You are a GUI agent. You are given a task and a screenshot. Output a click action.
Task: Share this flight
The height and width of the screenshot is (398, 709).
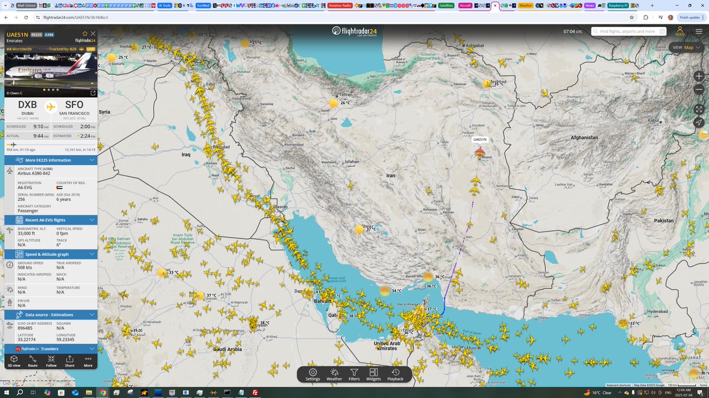tap(70, 361)
